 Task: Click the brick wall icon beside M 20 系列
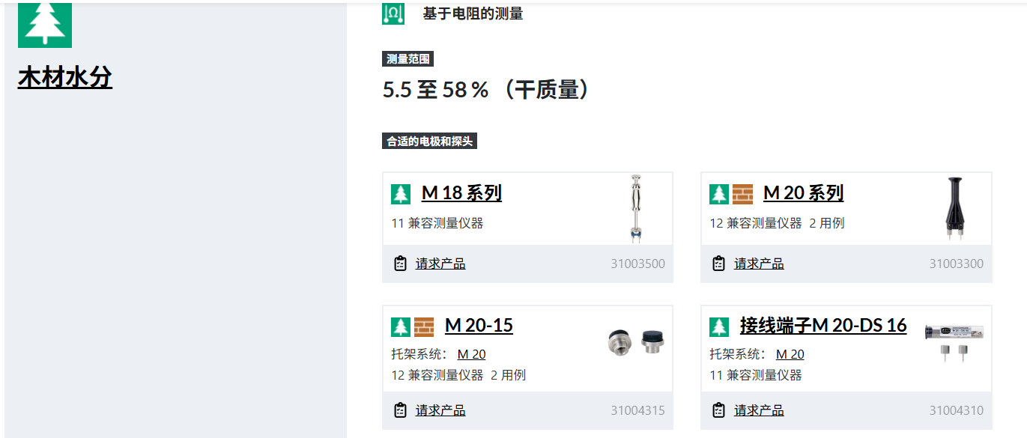(x=742, y=194)
